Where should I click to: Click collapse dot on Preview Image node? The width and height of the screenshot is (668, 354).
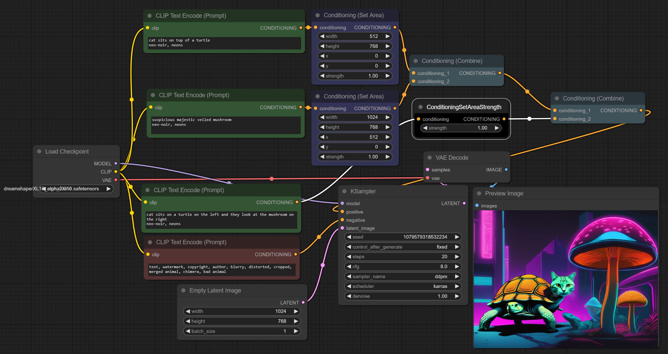(x=479, y=193)
